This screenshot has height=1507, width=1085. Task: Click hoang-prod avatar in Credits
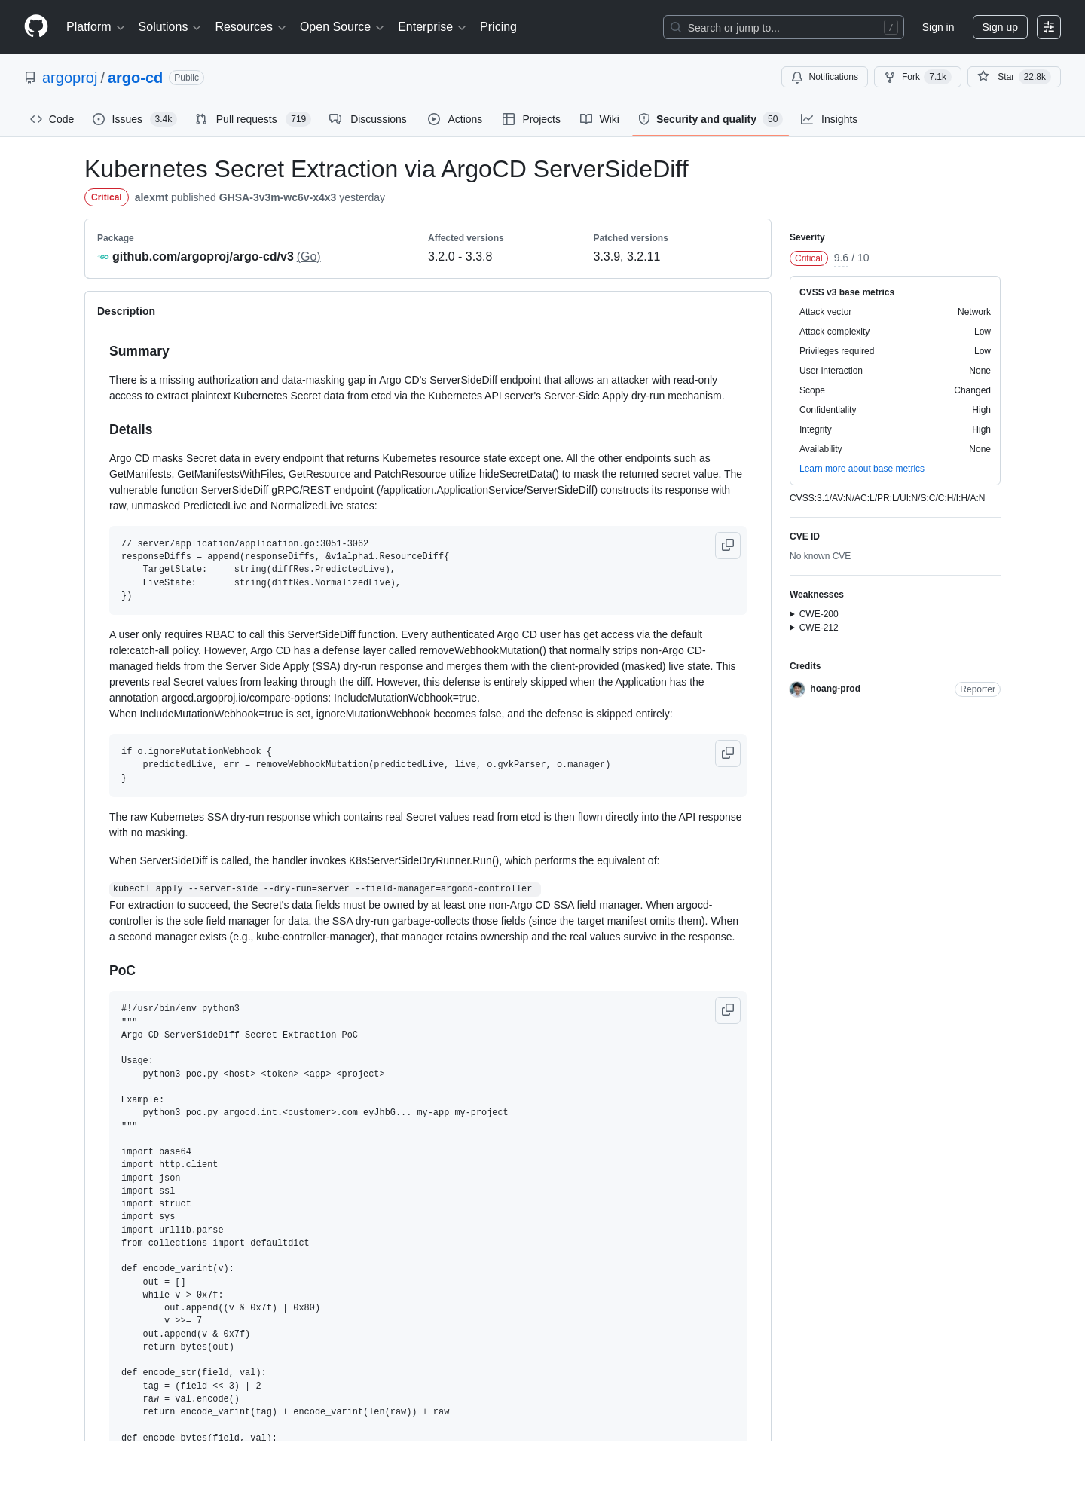797,689
